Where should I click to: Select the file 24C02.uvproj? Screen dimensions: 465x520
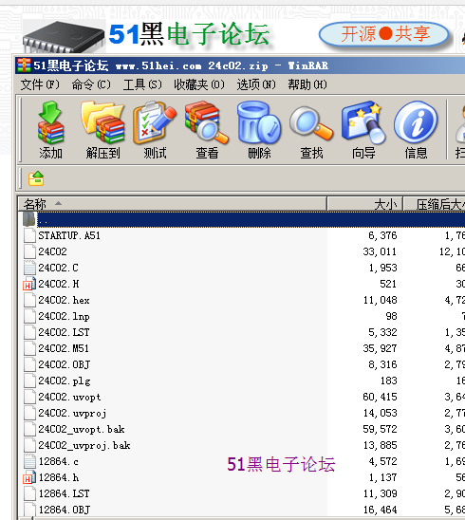[72, 413]
